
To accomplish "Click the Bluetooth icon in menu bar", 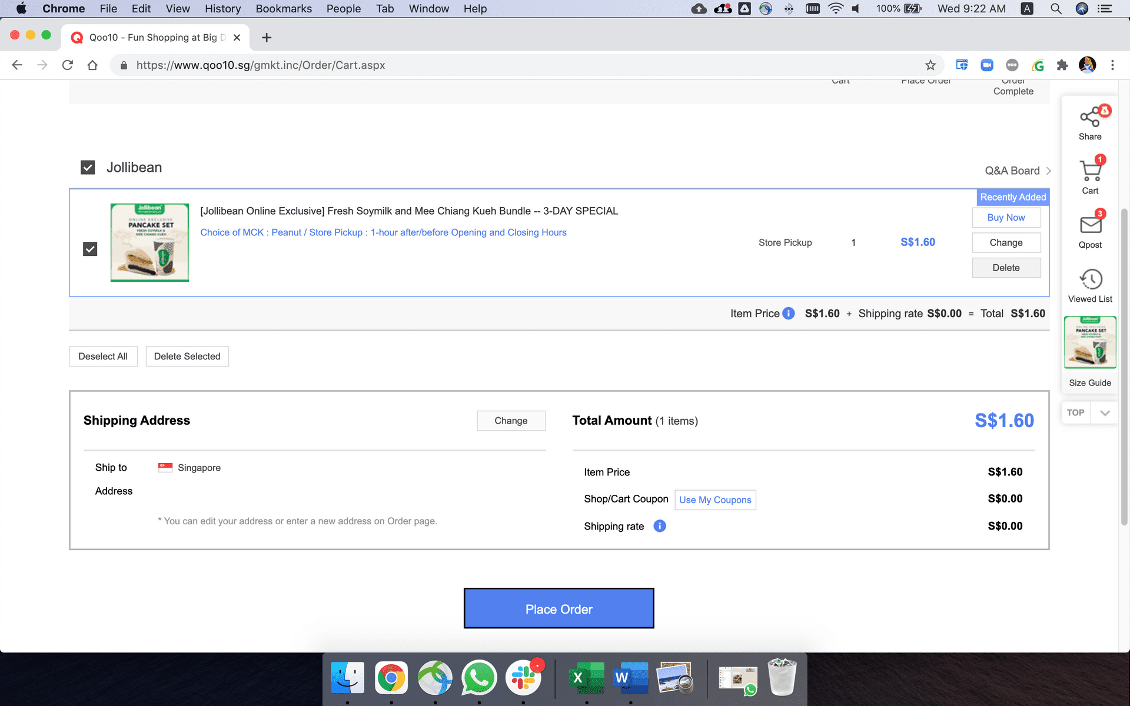I will 789,9.
